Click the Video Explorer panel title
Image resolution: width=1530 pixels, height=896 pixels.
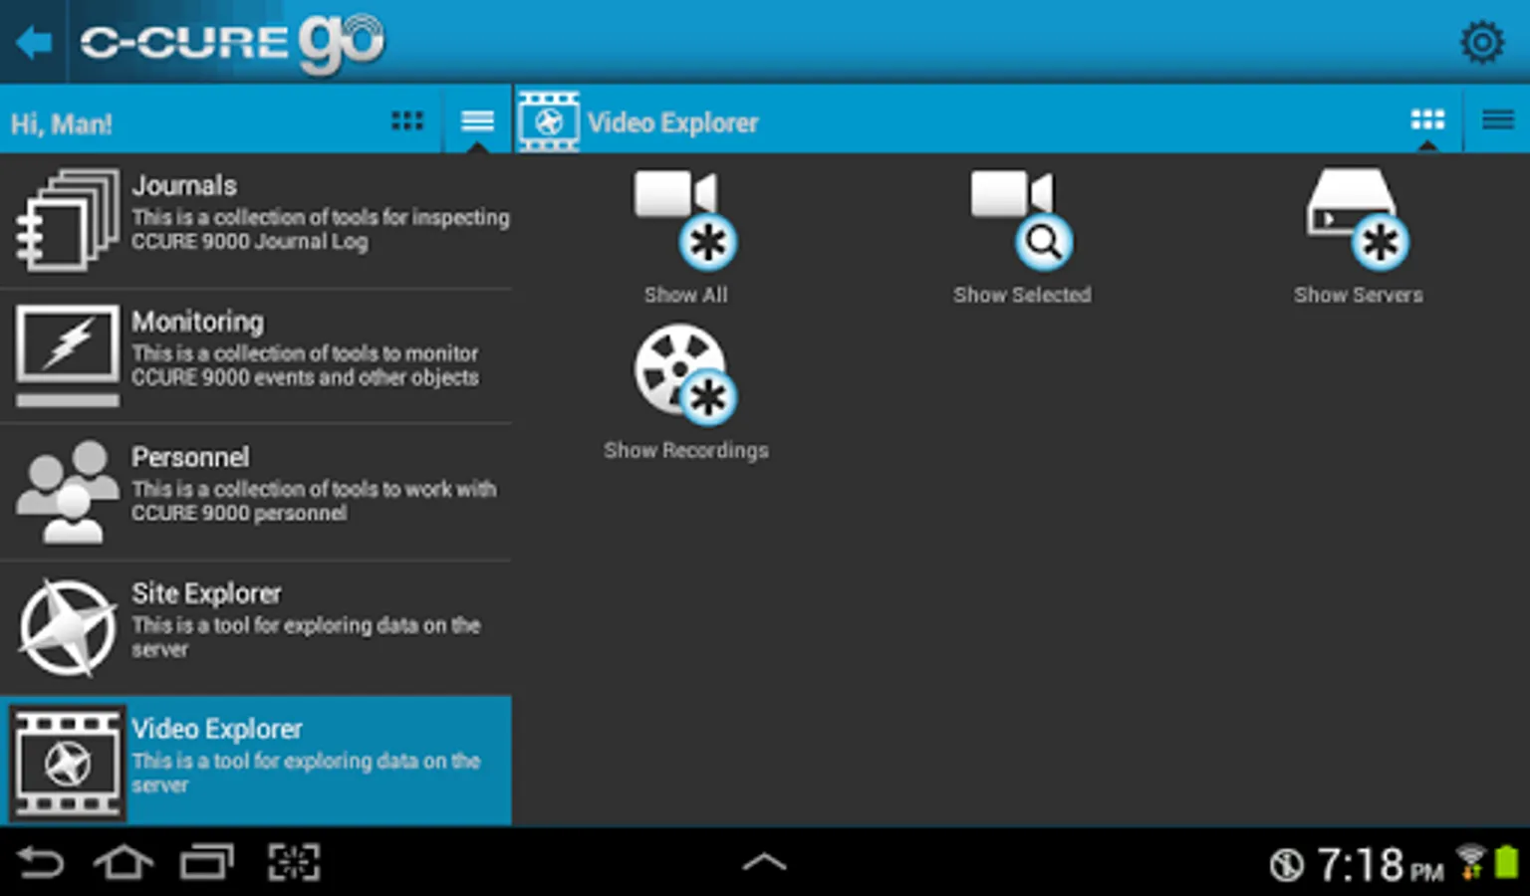pyautogui.click(x=672, y=122)
